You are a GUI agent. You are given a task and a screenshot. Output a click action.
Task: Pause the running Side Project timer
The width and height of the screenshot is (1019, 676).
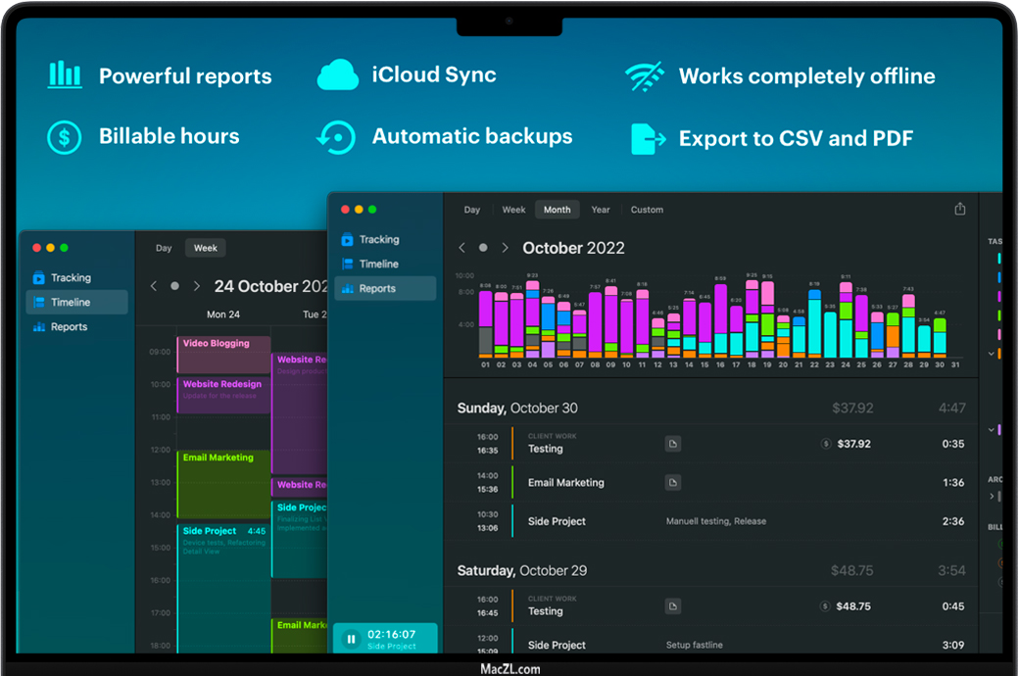[x=351, y=639]
